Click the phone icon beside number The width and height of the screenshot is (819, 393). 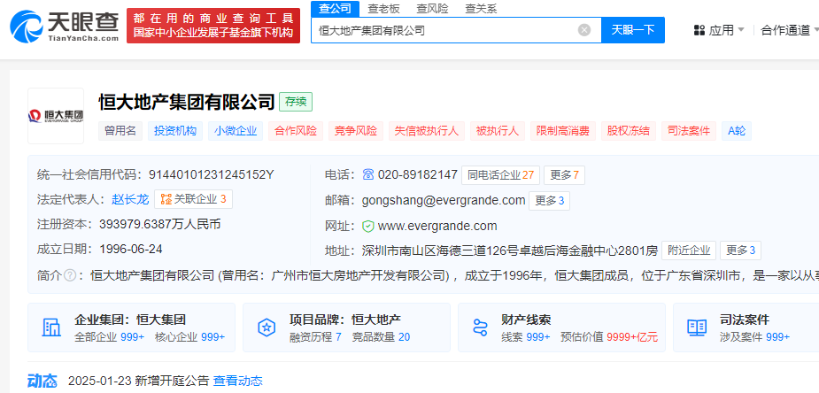click(368, 174)
